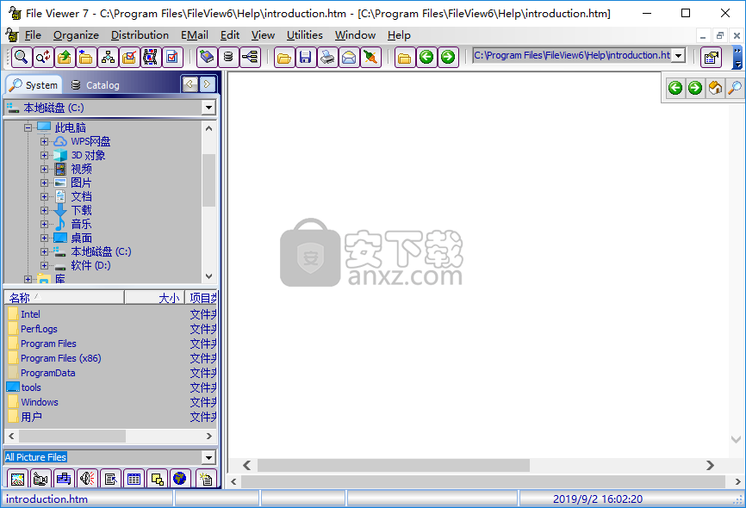
Task: Click the floppy disk save icon
Action: point(306,58)
